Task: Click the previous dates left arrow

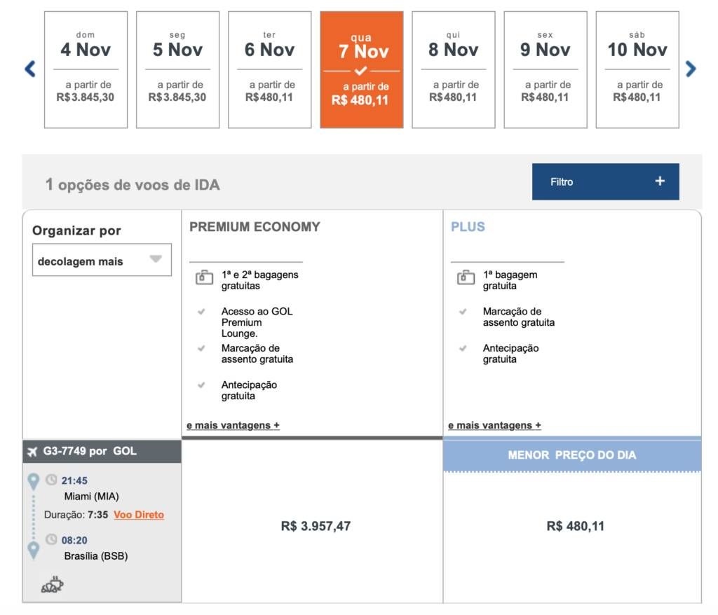Action: 30,69
